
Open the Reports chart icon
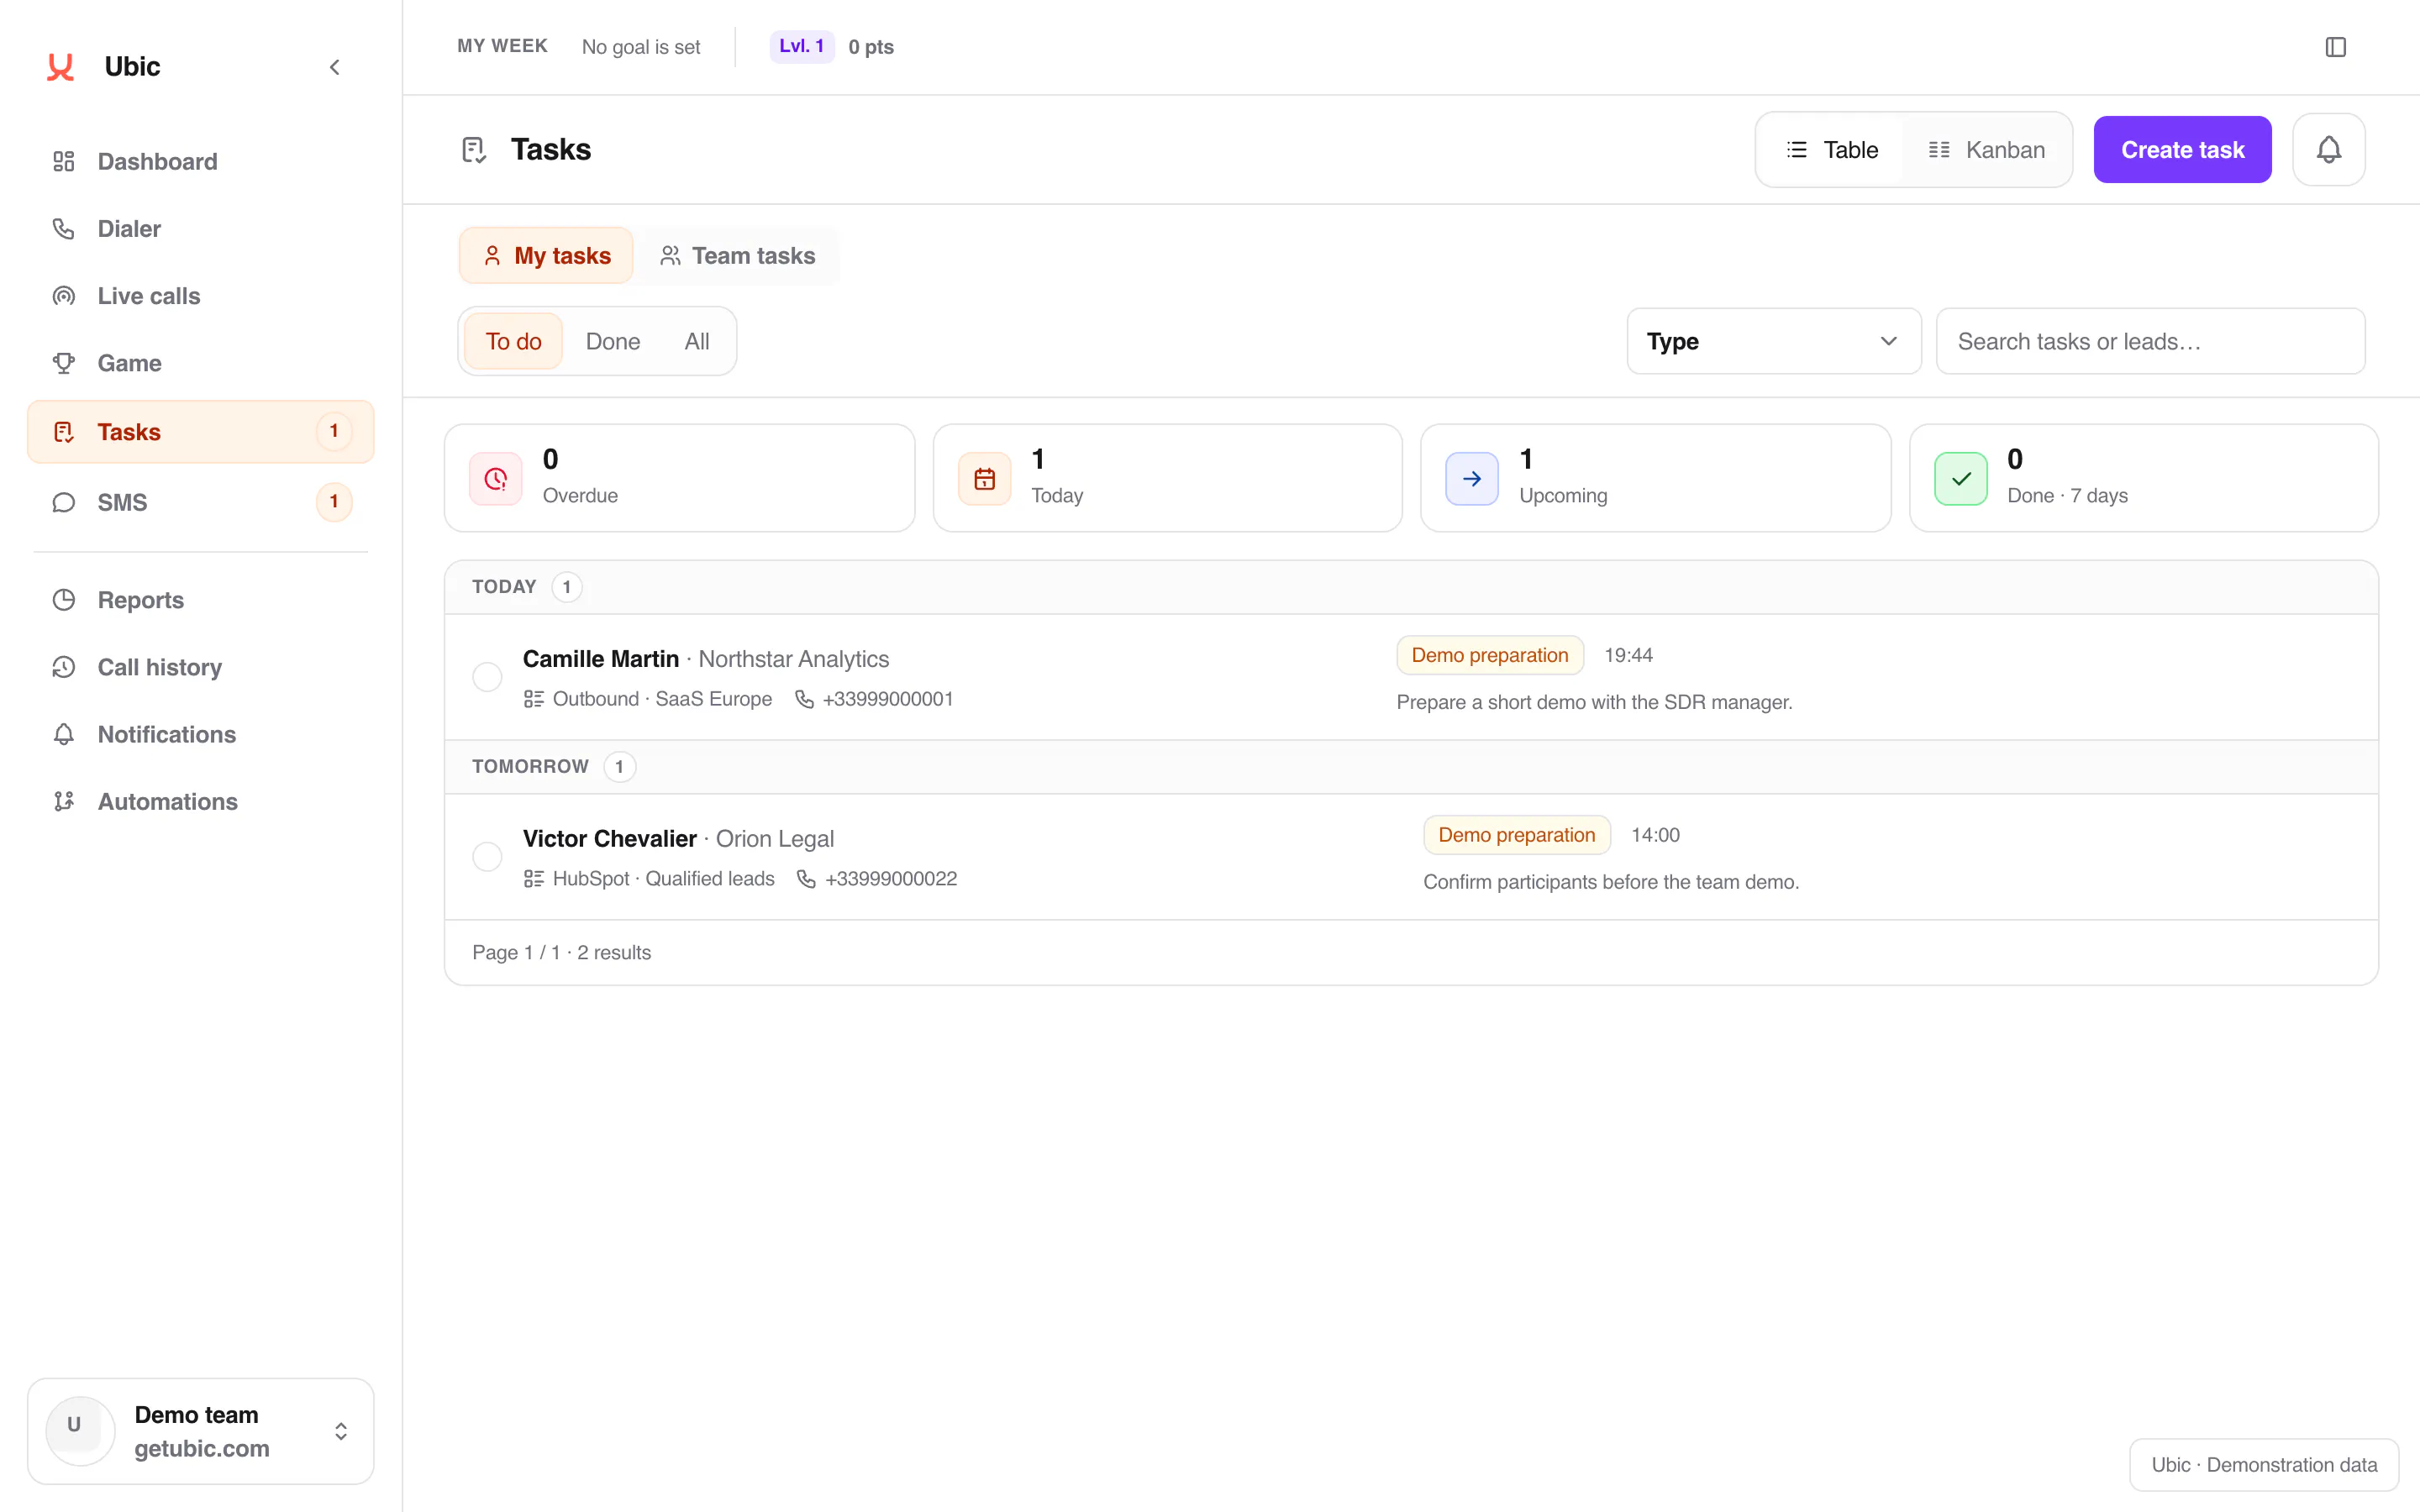tap(64, 599)
